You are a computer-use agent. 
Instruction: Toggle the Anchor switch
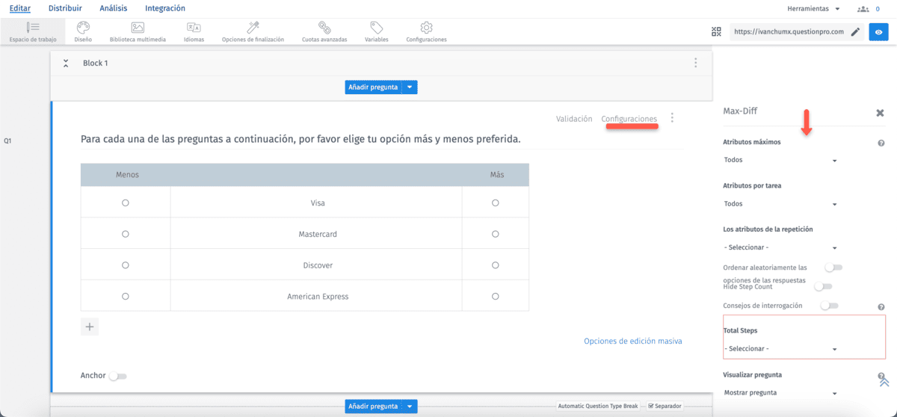tap(117, 377)
